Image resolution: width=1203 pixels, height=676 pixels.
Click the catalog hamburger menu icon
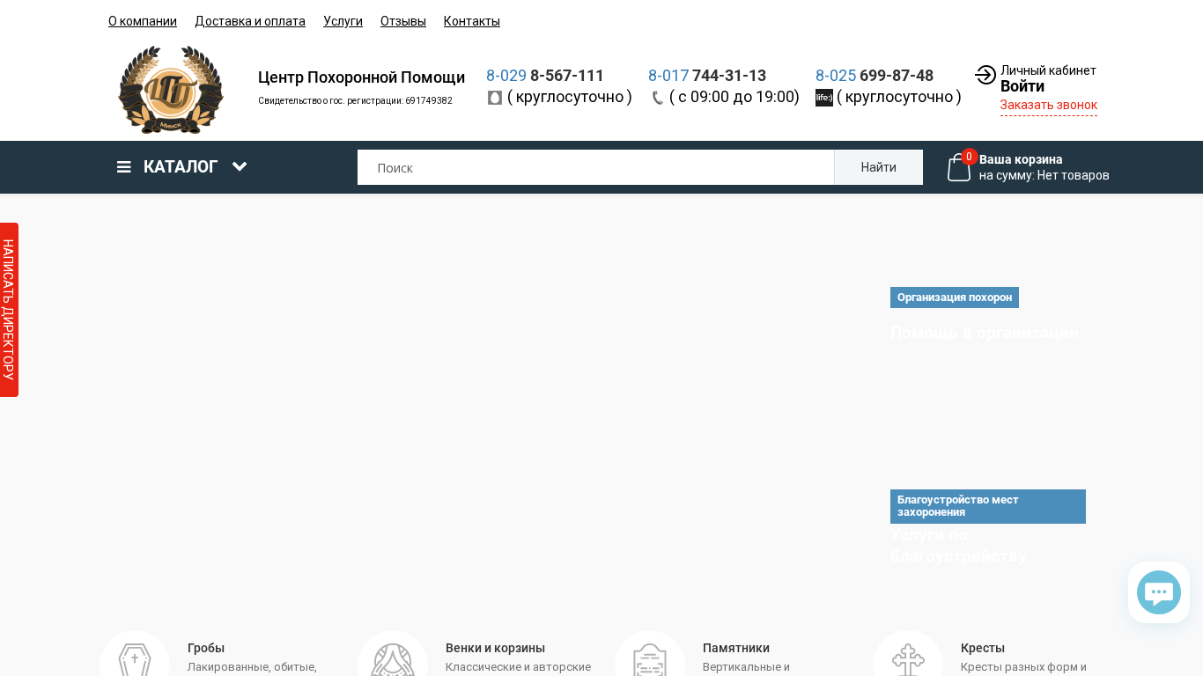click(124, 167)
